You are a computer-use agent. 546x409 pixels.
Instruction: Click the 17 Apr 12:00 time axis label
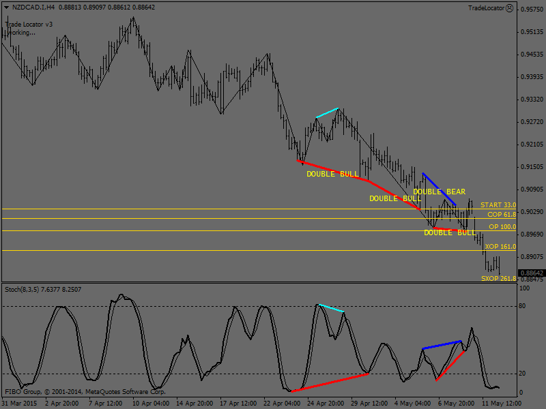pyautogui.click(x=236, y=403)
